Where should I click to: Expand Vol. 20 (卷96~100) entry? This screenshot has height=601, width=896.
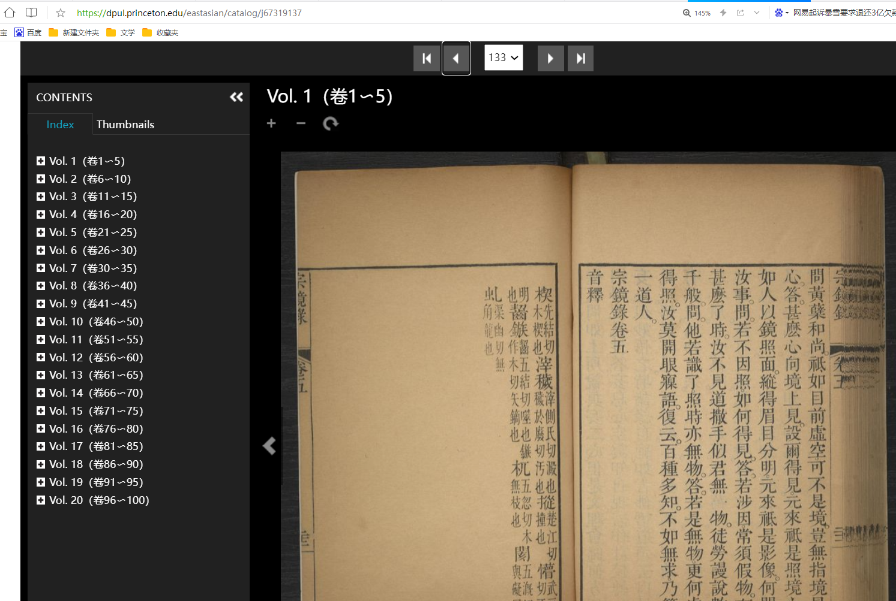click(x=41, y=500)
